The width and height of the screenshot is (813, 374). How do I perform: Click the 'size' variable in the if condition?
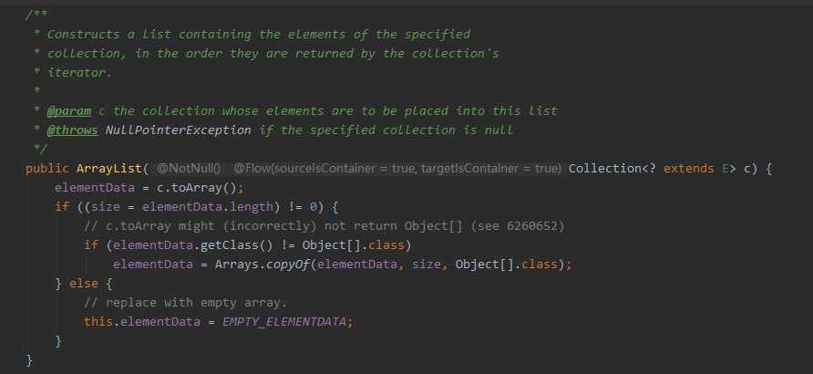105,207
